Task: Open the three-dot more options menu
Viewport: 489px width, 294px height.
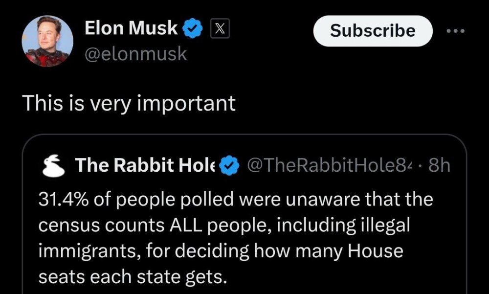Action: 456,30
